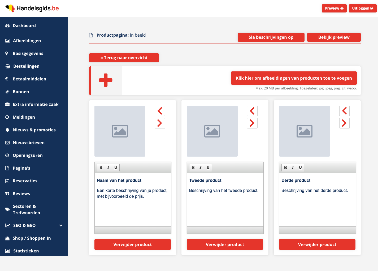378x271 pixels.
Task: Go back via Terug naar overzicht
Action: pyautogui.click(x=124, y=58)
